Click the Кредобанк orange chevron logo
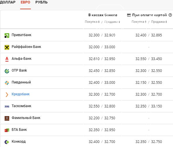This screenshot has width=173, height=147. (x=7, y=95)
